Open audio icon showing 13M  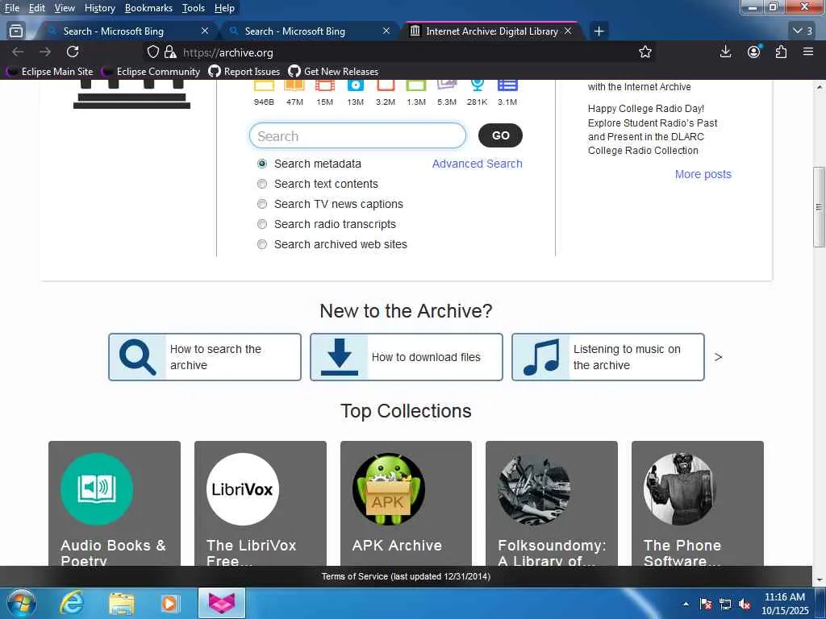(x=356, y=85)
